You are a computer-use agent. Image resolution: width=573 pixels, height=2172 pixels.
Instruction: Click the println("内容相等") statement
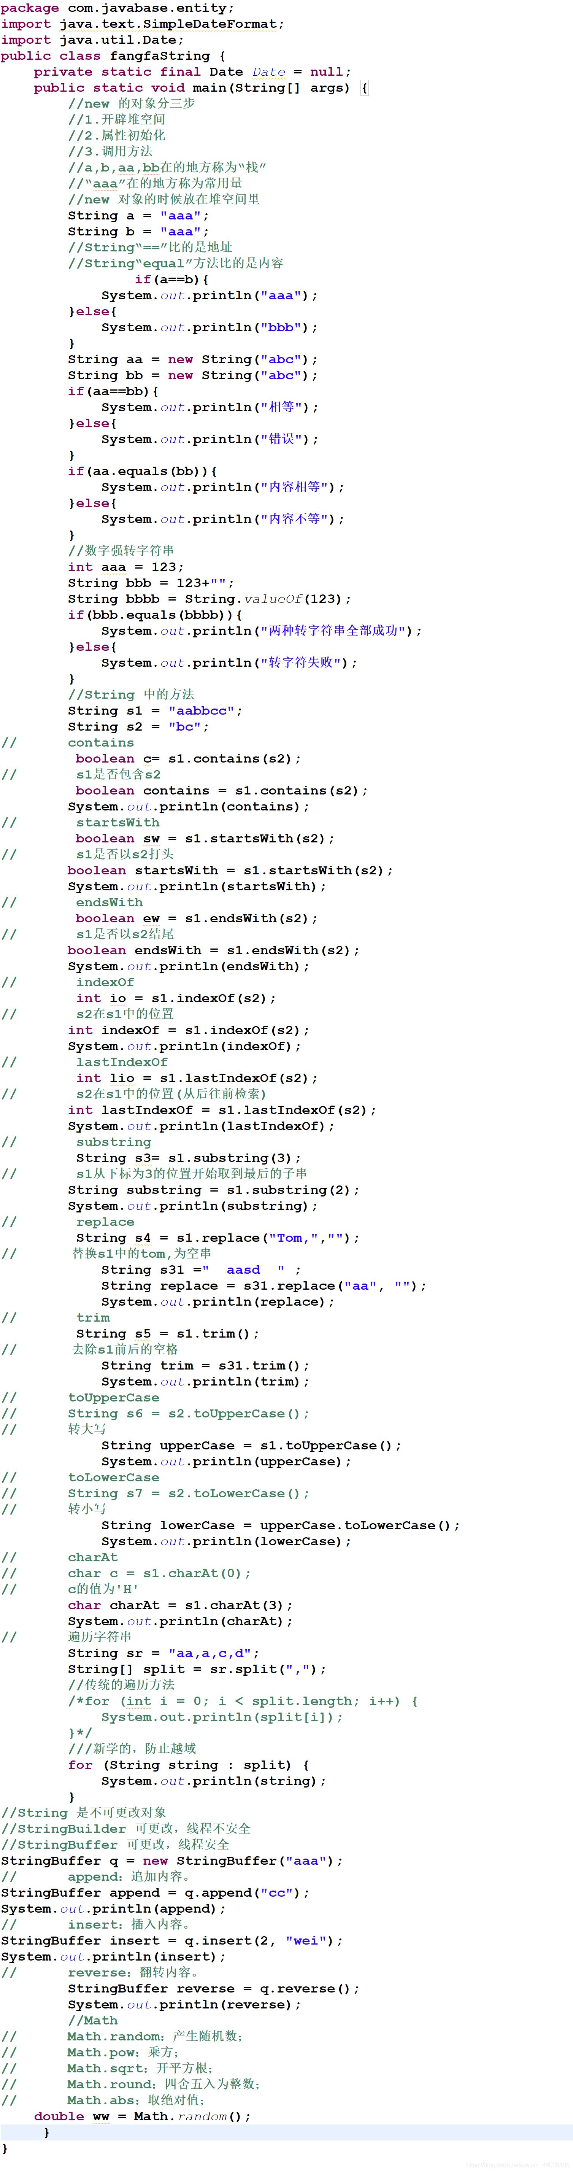pyautogui.click(x=222, y=487)
